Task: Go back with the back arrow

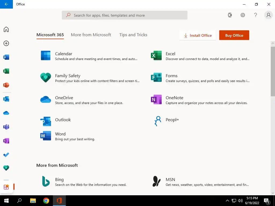Action: [x=6, y=4]
